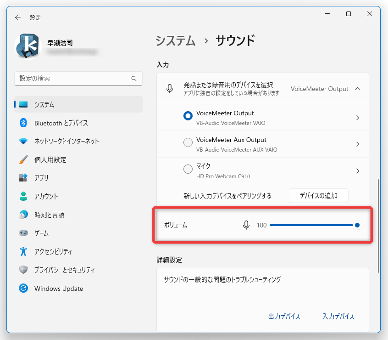388x340 pixels.
Task: Open アクセシビリティ settings page
Action: pyautogui.click(x=78, y=251)
